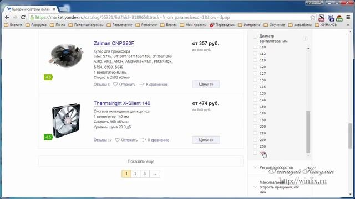Check the 110 diameter checkbox
355x199 pixels.
[x=255, y=47]
